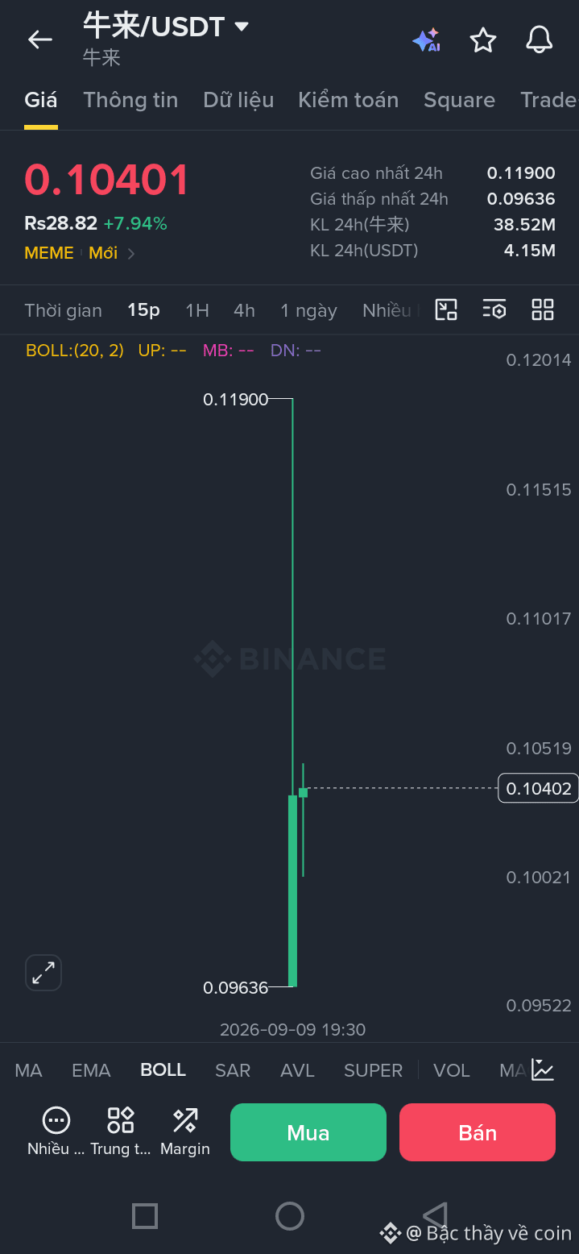Add pair to favorites with star icon
The height and width of the screenshot is (1254, 579).
pyautogui.click(x=483, y=39)
